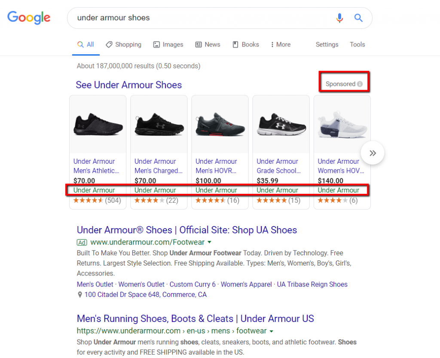Click the green Ad badge icon

[x=82, y=242]
